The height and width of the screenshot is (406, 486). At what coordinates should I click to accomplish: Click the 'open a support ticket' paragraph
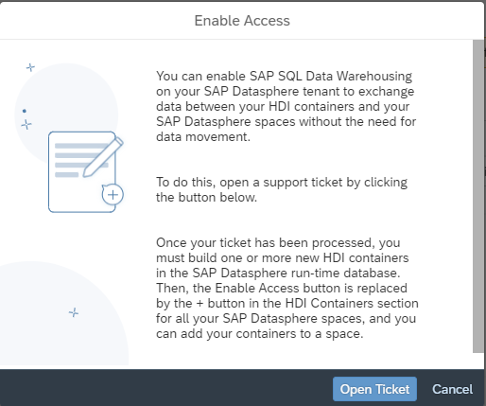[x=282, y=189]
